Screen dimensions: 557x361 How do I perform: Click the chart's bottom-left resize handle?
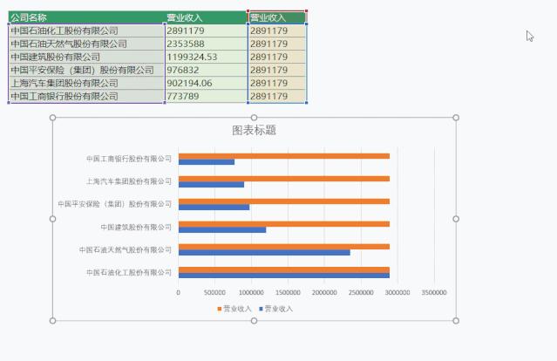52,321
